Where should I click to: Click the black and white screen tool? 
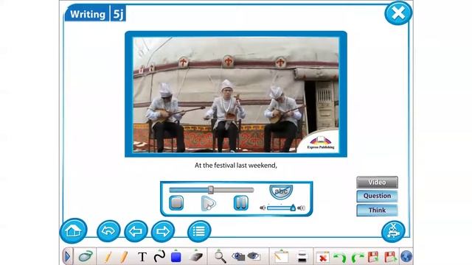coord(302,257)
